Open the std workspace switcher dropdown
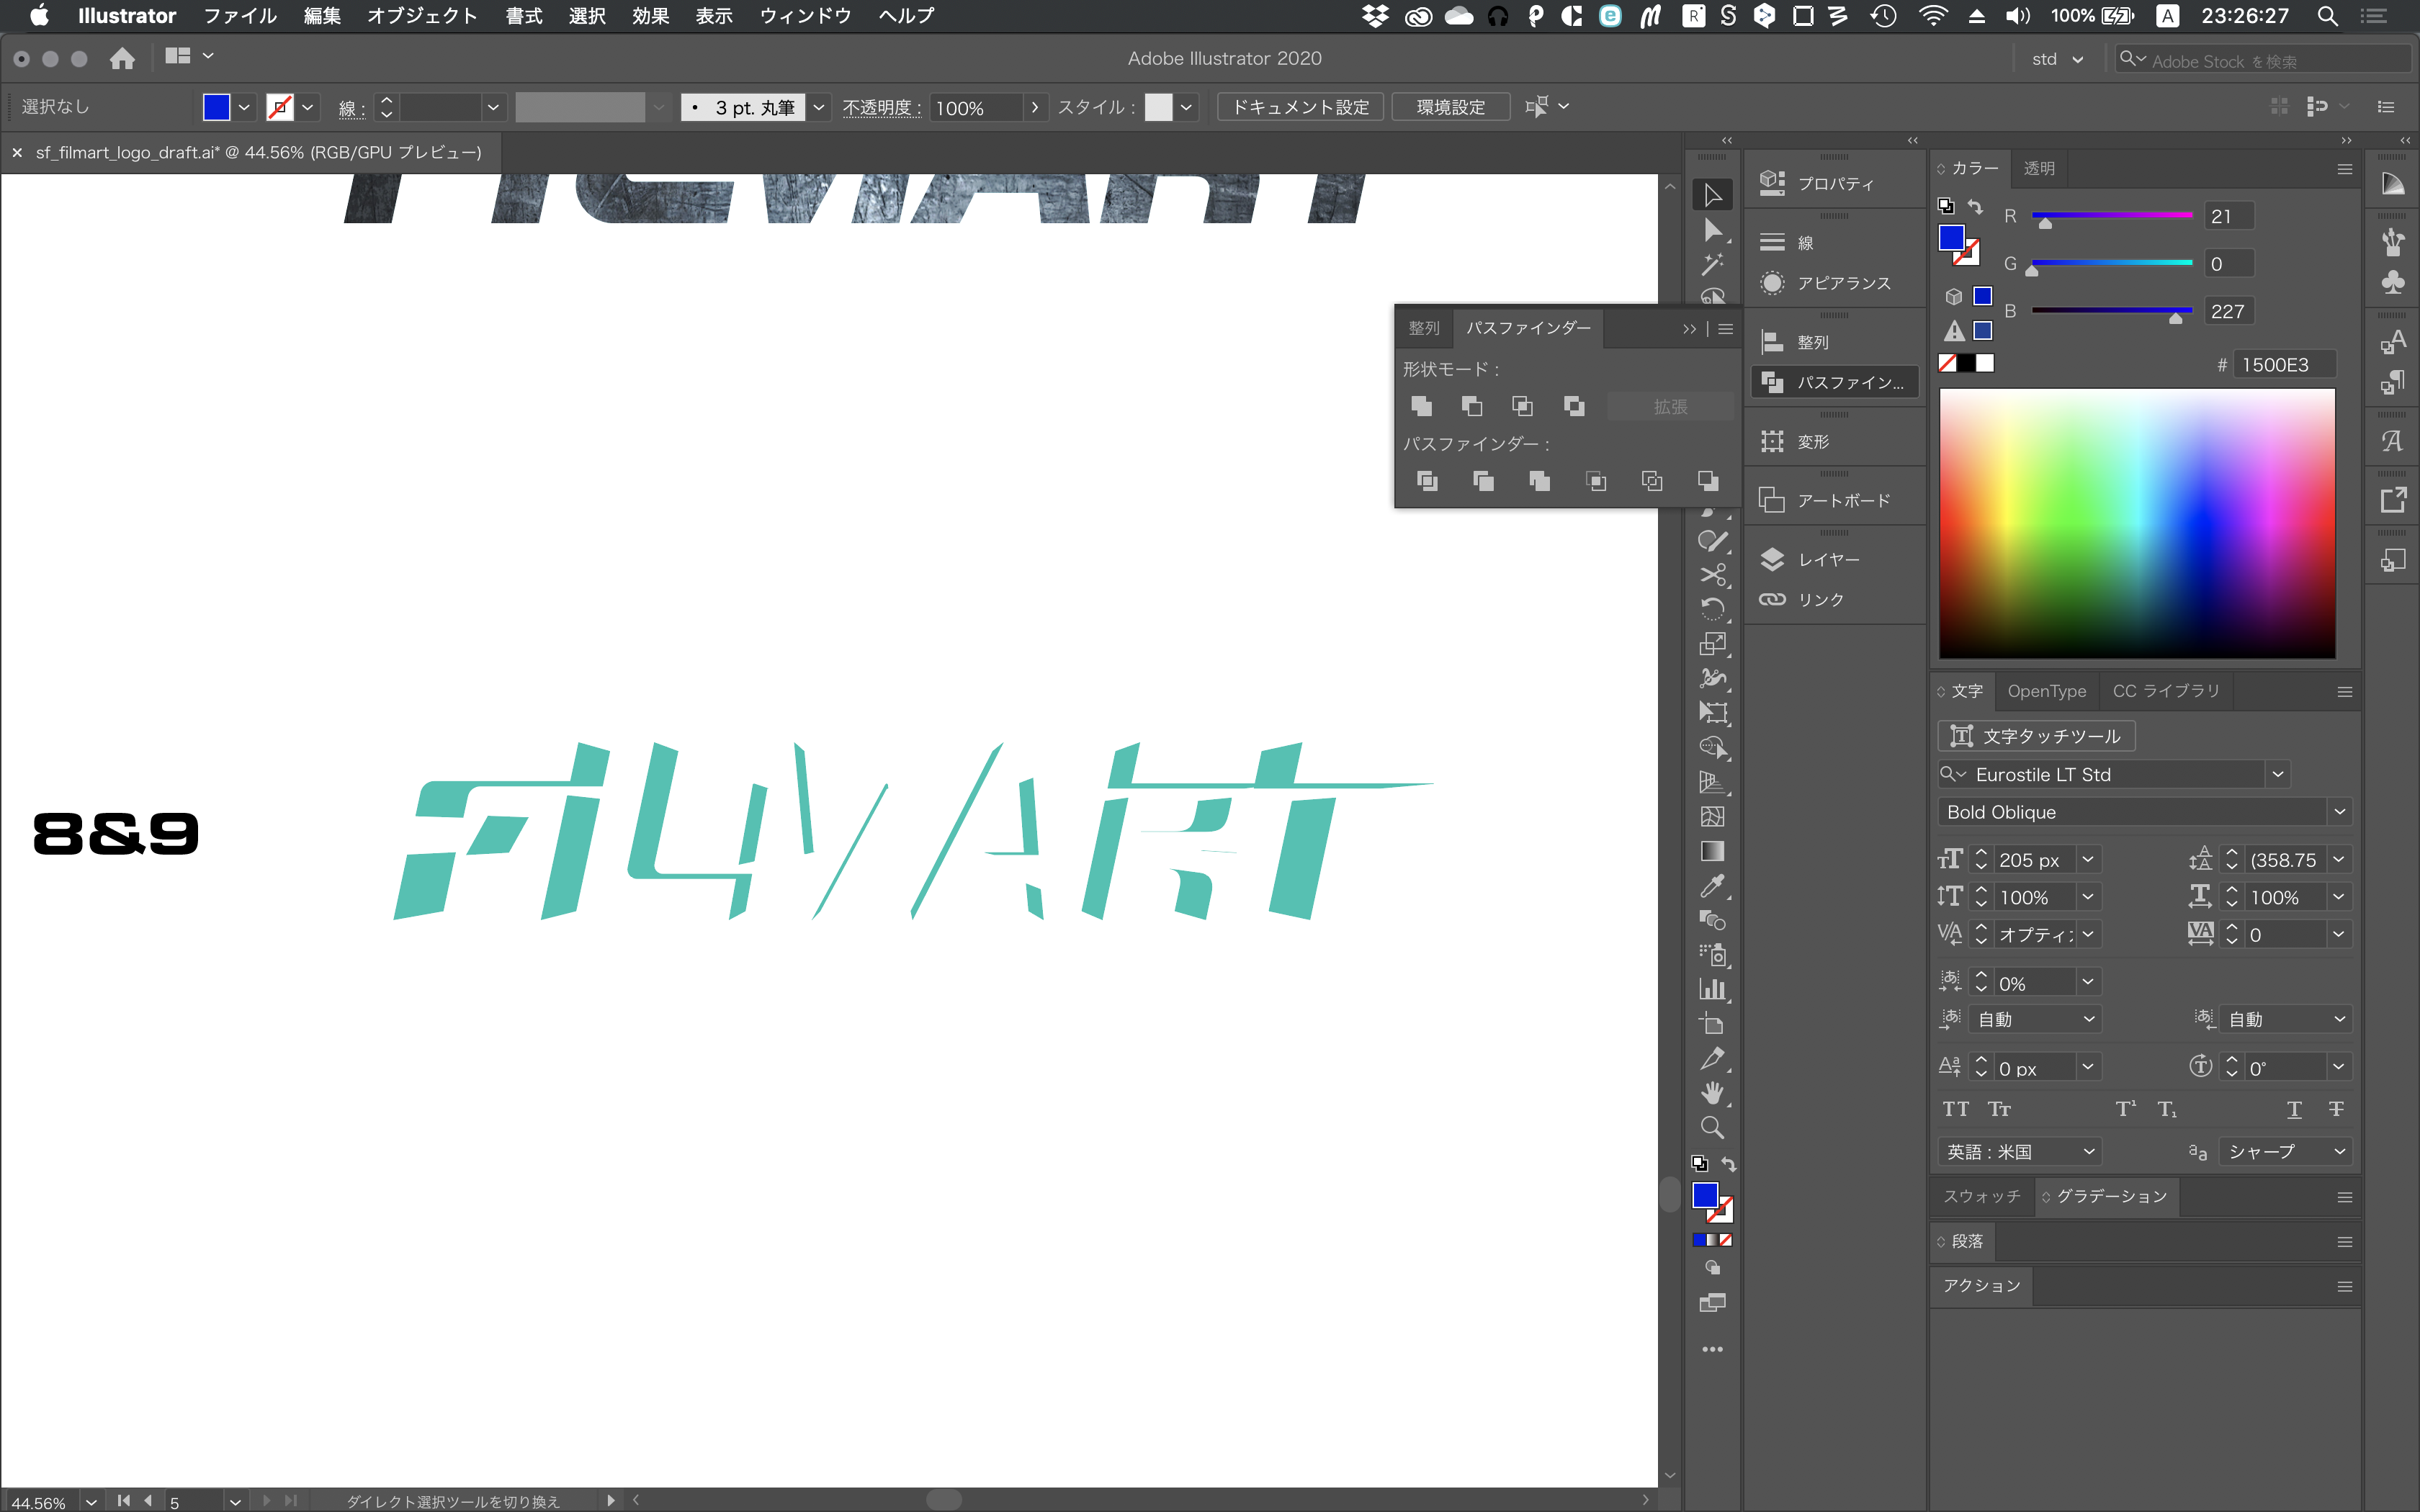2420x1512 pixels. 2057,59
